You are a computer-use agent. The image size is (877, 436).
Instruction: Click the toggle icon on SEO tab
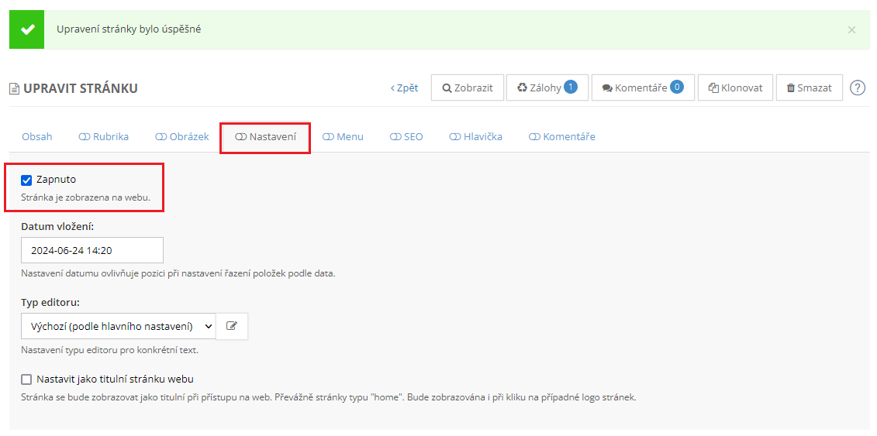pyautogui.click(x=395, y=137)
